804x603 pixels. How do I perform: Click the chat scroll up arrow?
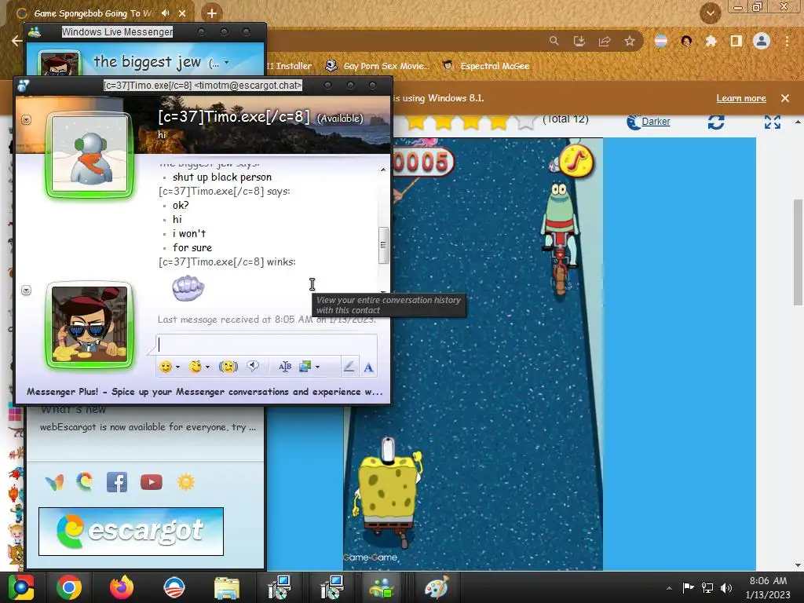click(383, 170)
